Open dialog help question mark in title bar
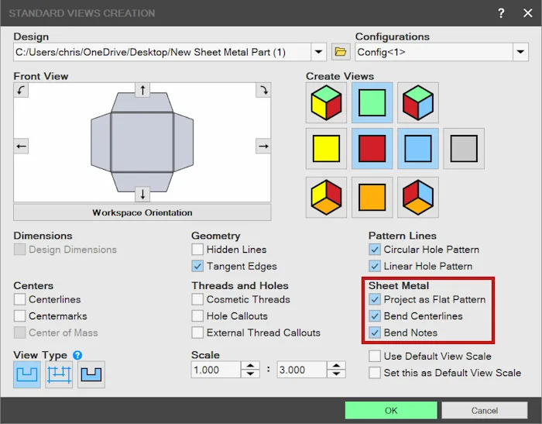Image resolution: width=542 pixels, height=424 pixels. [501, 13]
